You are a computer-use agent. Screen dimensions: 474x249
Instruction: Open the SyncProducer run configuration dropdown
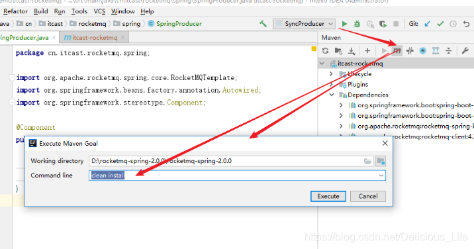pyautogui.click(x=304, y=24)
